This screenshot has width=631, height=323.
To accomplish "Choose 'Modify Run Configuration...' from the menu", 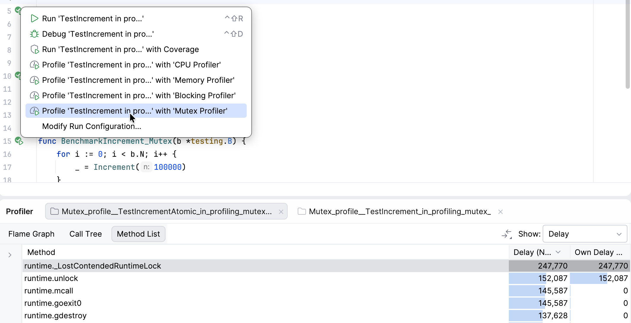I will (x=91, y=126).
